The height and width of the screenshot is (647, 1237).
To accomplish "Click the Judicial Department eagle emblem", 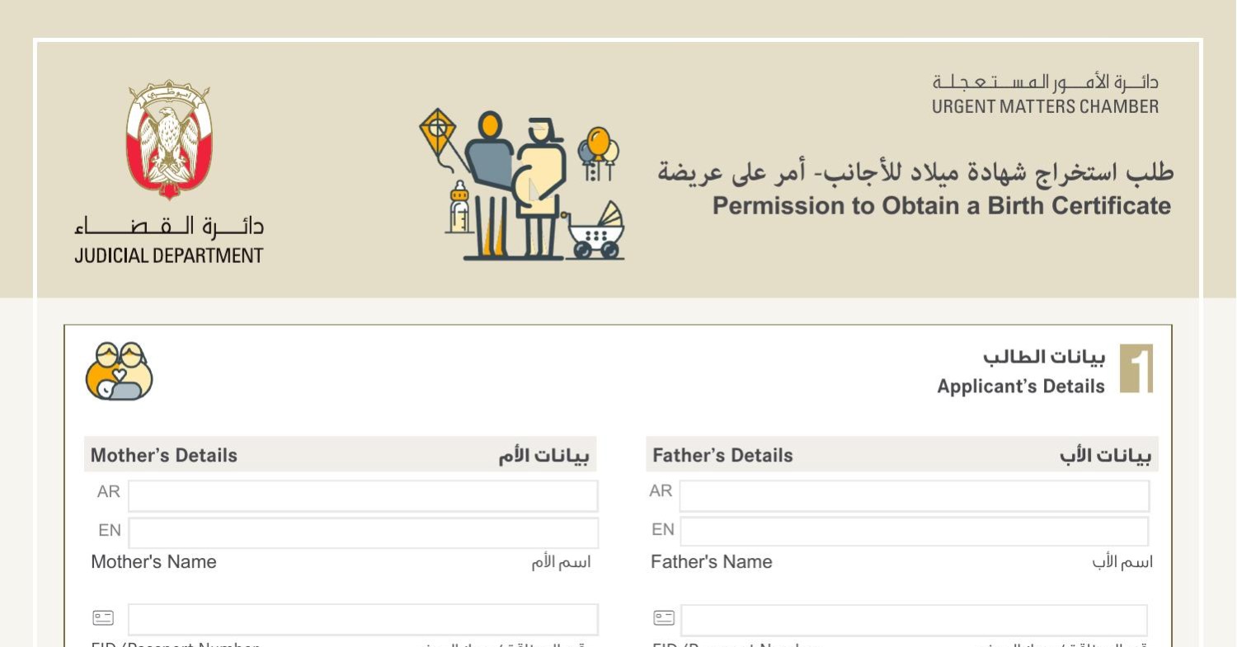I will point(169,138).
